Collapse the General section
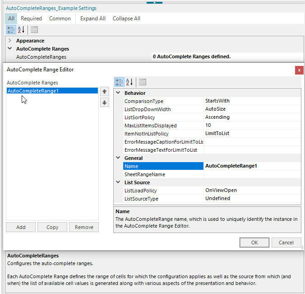Viewport: 305px width, 294px height. pos(118,158)
